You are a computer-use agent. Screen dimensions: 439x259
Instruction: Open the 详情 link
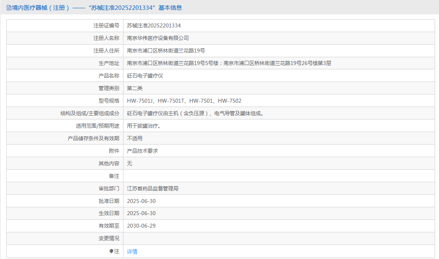[132, 252]
